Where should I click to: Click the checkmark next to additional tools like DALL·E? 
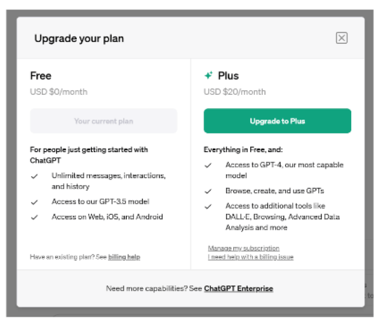208,207
